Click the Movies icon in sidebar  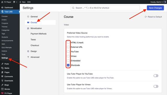pos(2,89)
